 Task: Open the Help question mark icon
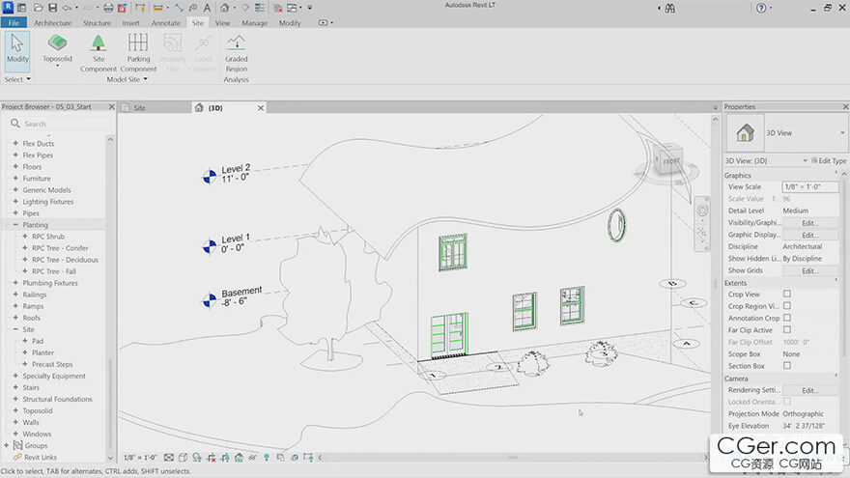coord(761,8)
